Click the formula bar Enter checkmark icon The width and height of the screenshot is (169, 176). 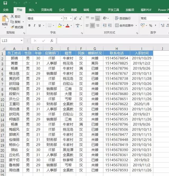tap(43, 41)
